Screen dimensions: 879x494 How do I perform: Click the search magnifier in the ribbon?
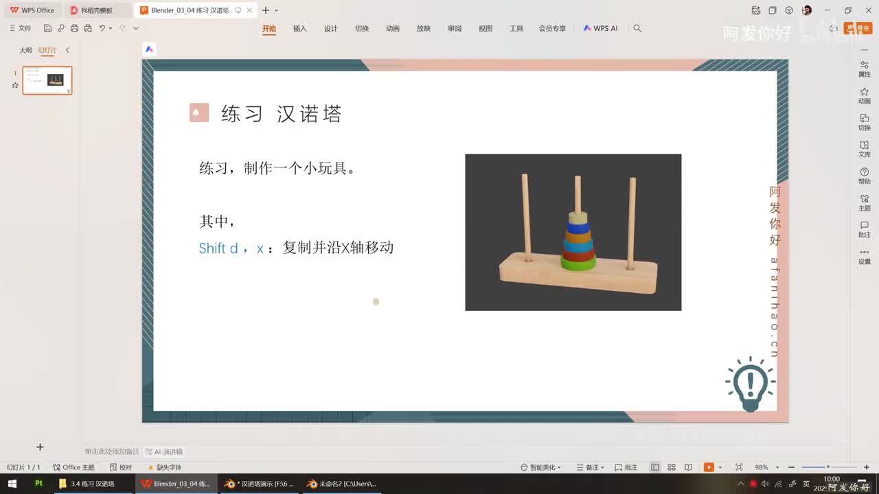point(637,28)
